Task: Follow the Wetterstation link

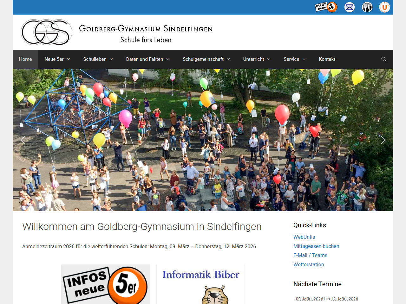Action: point(309,264)
